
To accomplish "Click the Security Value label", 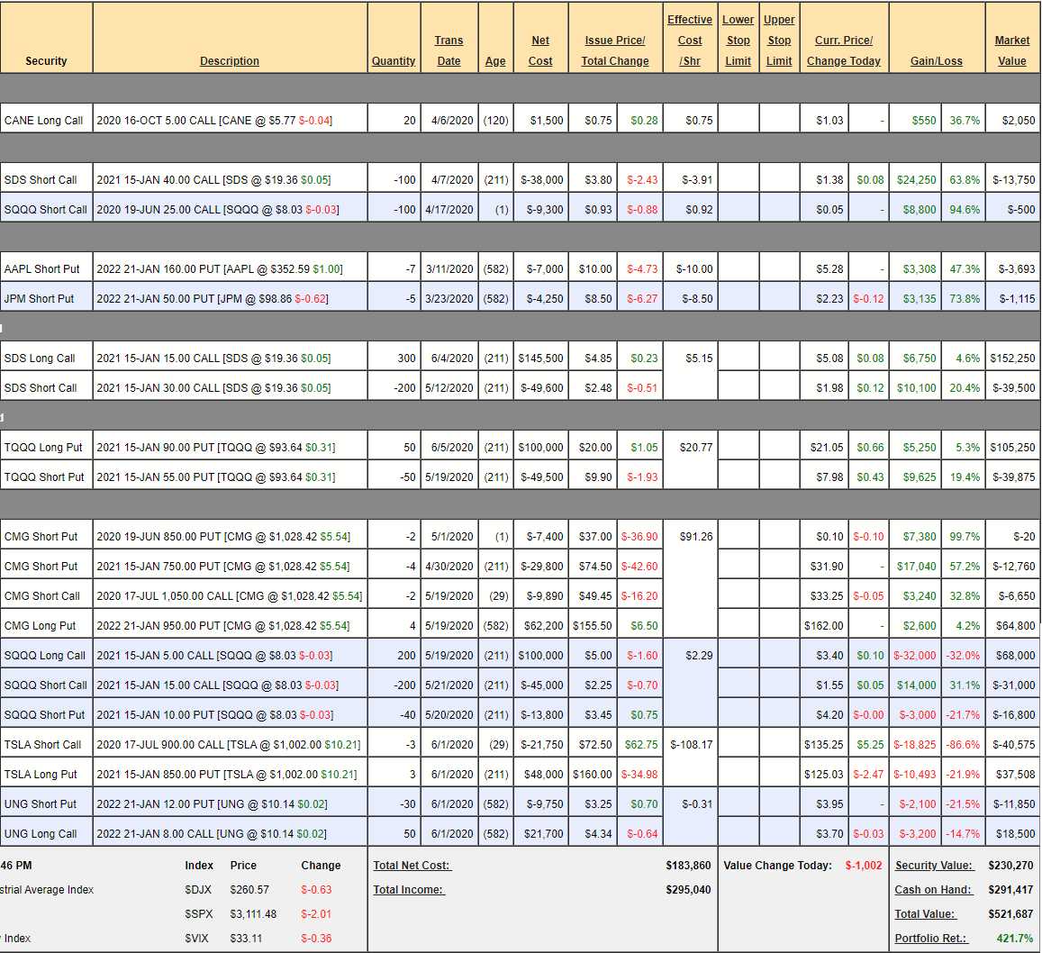I will tap(934, 866).
